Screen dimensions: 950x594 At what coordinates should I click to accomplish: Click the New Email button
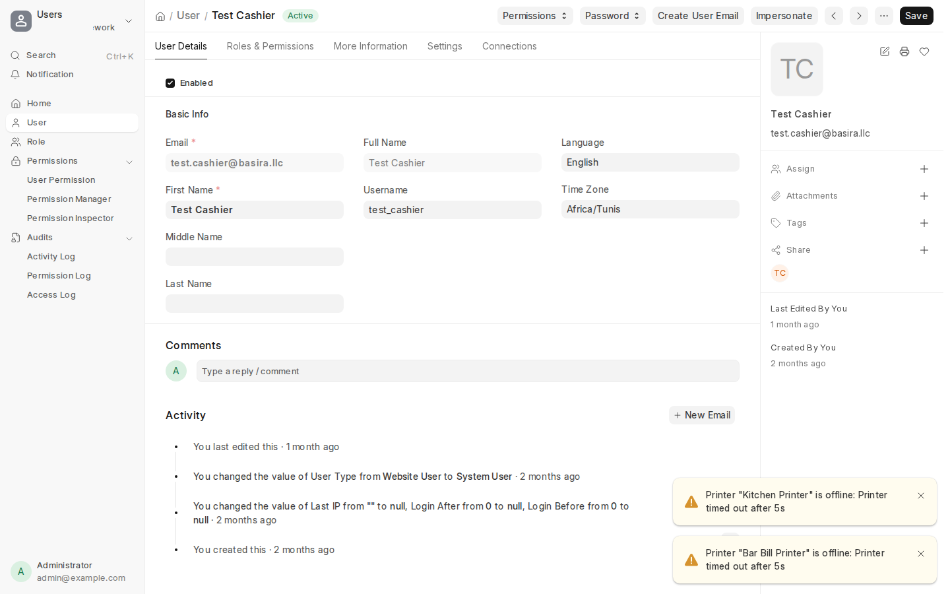pyautogui.click(x=702, y=415)
